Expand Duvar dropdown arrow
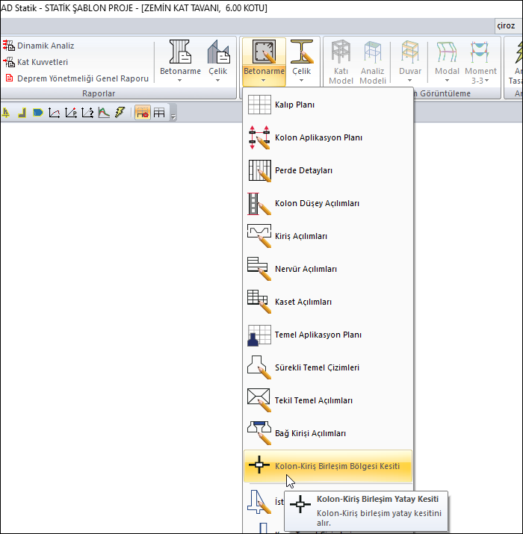This screenshot has width=523, height=534. pyautogui.click(x=410, y=81)
